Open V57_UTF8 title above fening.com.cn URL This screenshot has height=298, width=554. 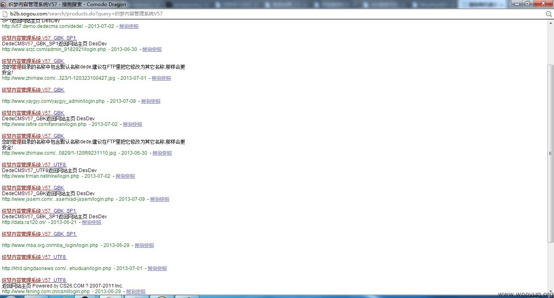click(34, 280)
